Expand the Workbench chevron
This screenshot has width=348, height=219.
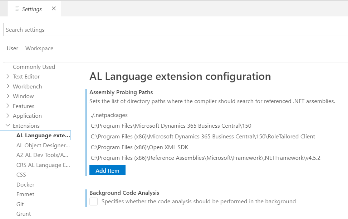pyautogui.click(x=8, y=86)
